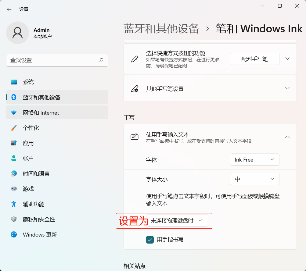The image size is (306, 271).
Task: Click the pen icon beside 选择快捷方式按钮的功能
Action: coord(135,59)
